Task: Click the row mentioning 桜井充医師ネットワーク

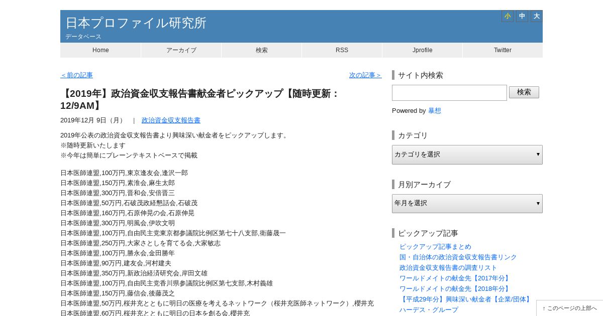Action: (x=217, y=303)
